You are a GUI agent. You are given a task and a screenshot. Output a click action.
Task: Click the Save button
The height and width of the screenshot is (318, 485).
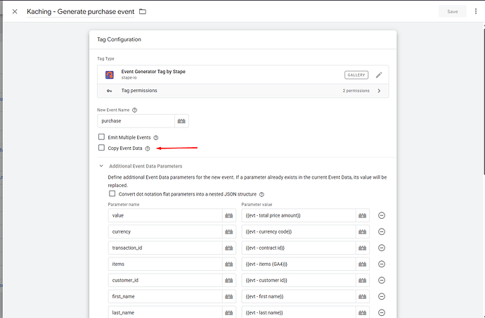click(x=452, y=11)
